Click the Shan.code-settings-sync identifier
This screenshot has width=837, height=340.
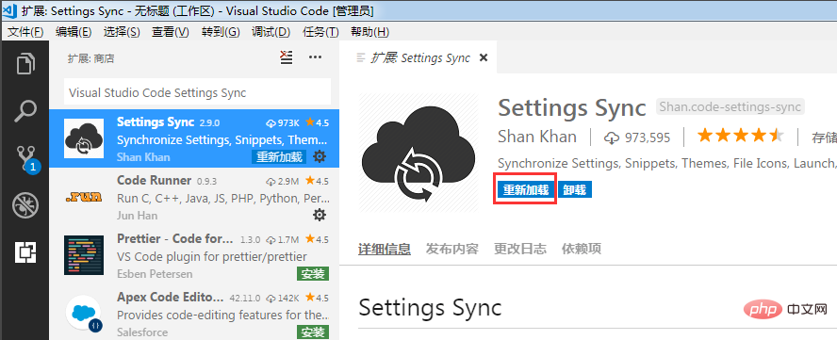tap(730, 106)
